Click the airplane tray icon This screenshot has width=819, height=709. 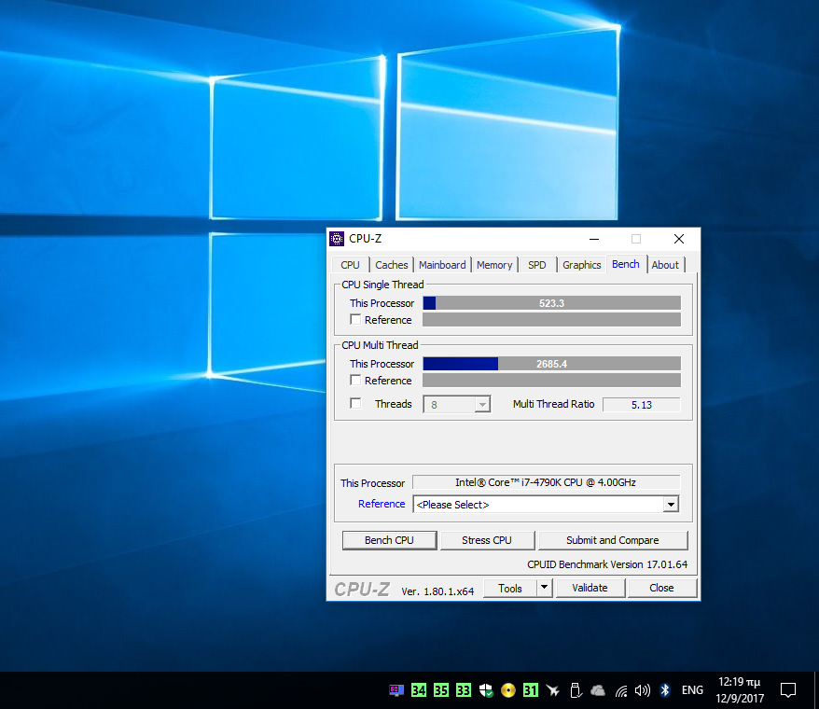[552, 690]
